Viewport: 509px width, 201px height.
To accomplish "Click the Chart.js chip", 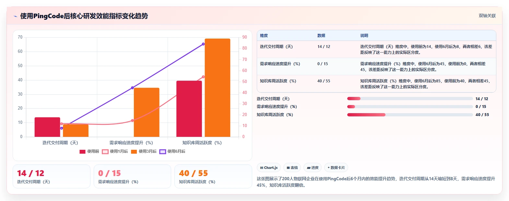I will pyautogui.click(x=269, y=168).
